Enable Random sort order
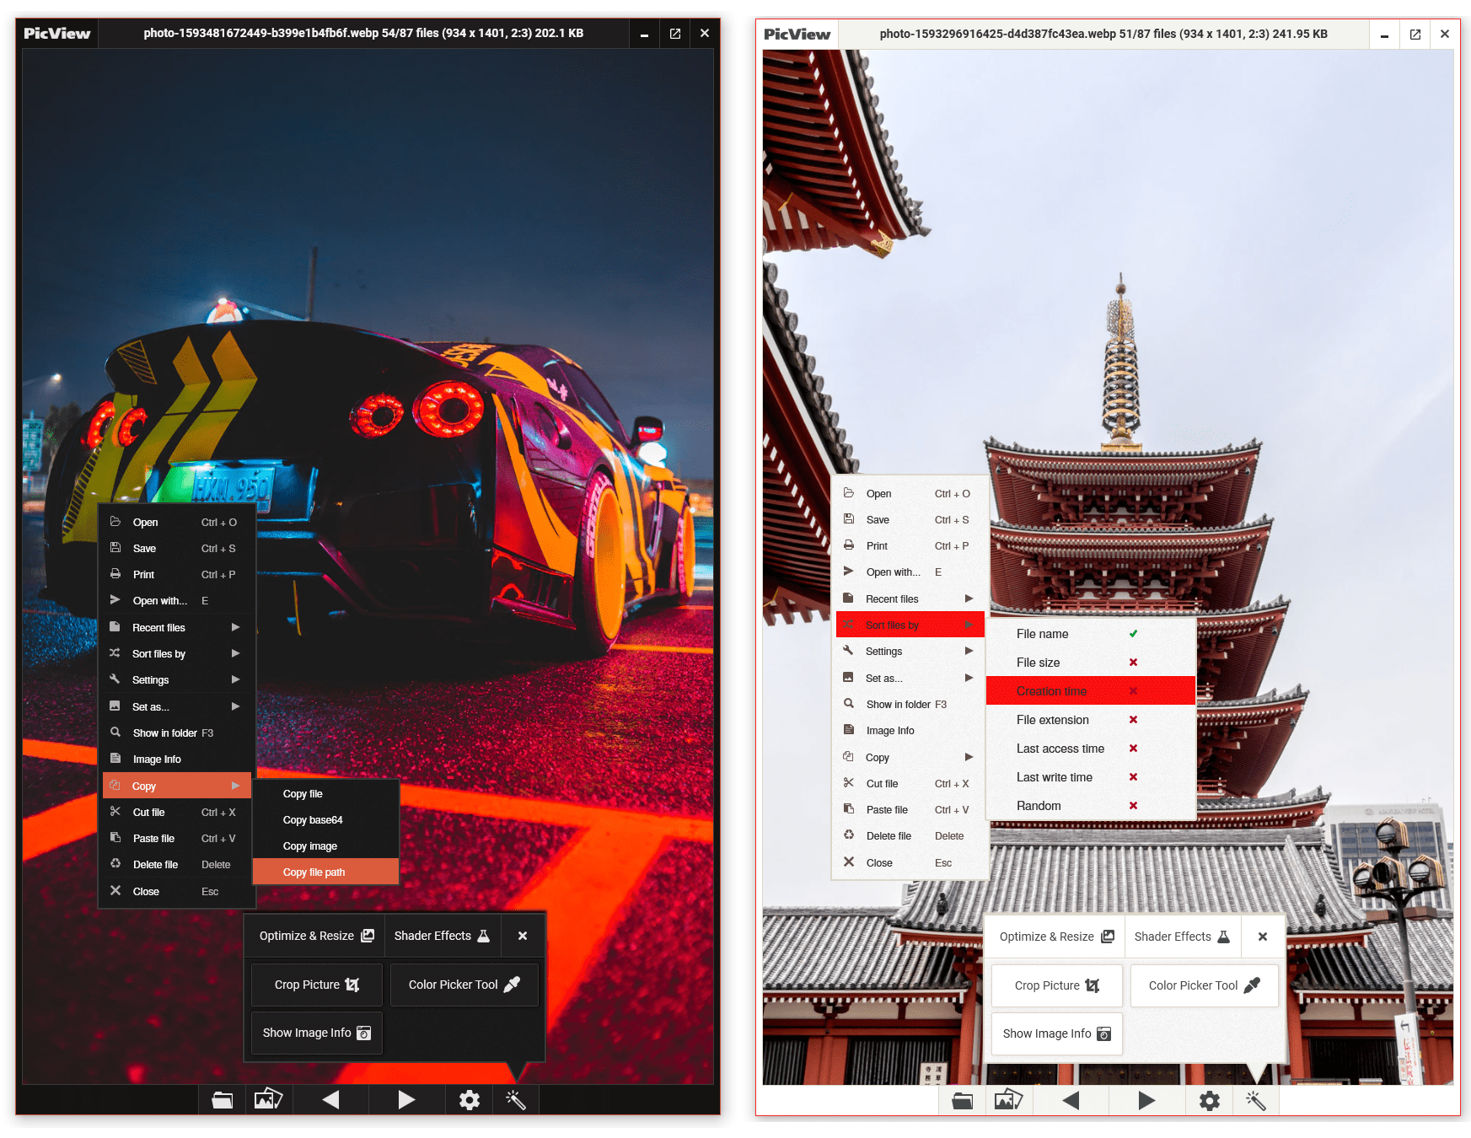1471x1138 pixels. pos(1039,806)
